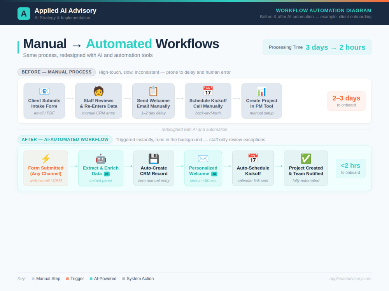Click the Client Submits Intake Form card title

coord(44,104)
